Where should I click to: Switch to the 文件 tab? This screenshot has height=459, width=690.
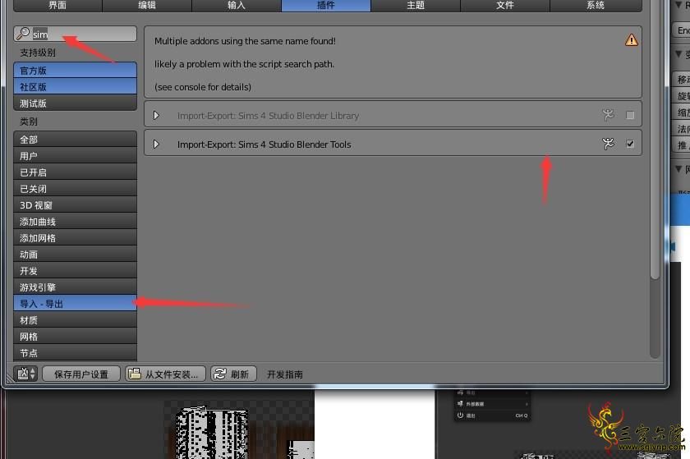point(505,5)
